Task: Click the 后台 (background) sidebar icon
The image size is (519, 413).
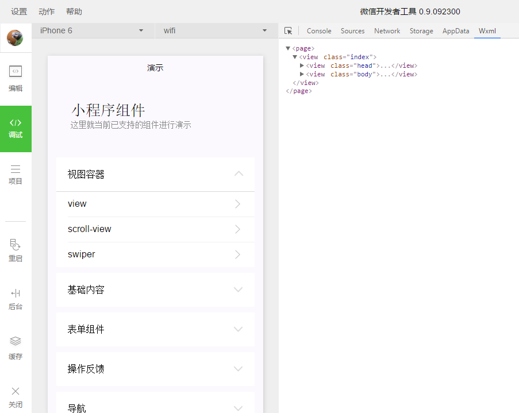Action: (16, 299)
